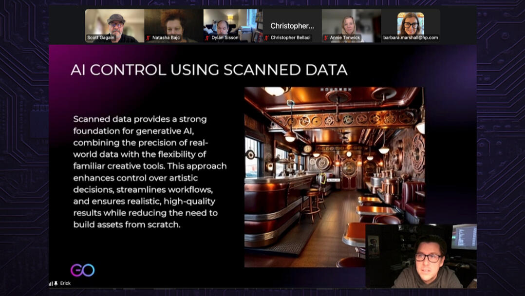Click Dylan Sisson's muted microphone icon
The image size is (525, 296).
click(207, 38)
